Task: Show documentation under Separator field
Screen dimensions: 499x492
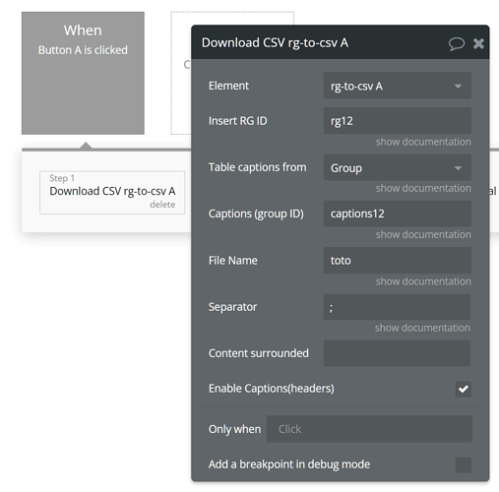Action: 422,328
